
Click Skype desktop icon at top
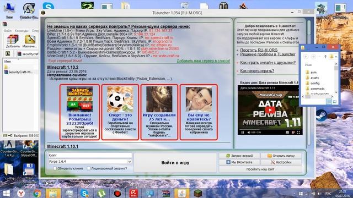(x=48, y=6)
